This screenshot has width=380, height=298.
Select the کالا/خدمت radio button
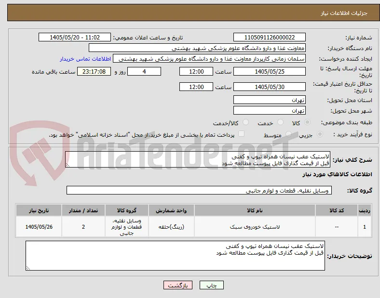tap(246, 122)
